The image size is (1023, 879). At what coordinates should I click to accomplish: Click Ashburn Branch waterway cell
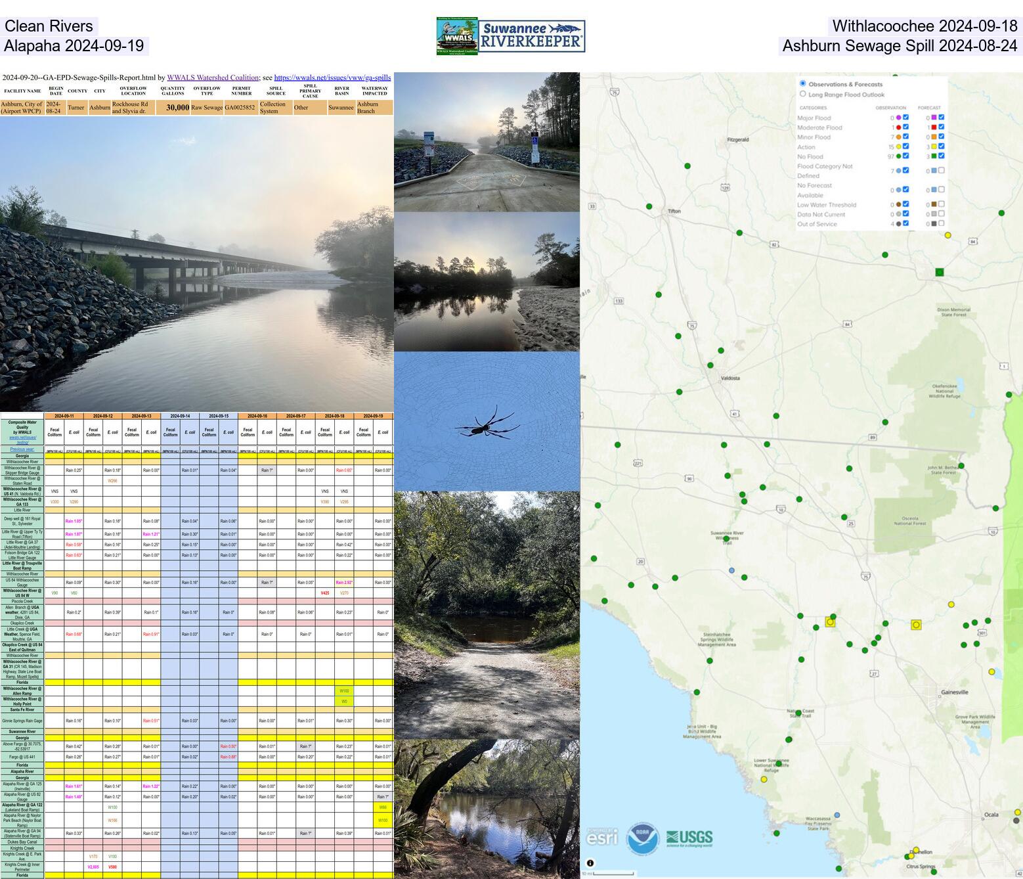(x=374, y=107)
